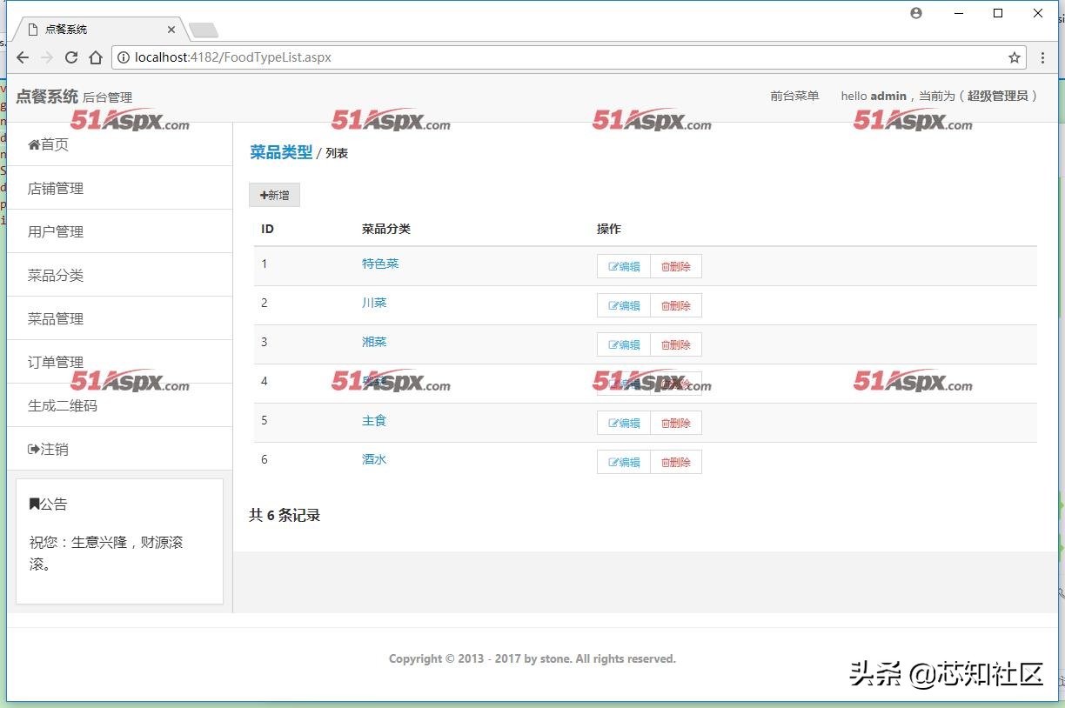1065x708 pixels.
Task: Click the 公告 announcement heading
Action: coord(48,504)
